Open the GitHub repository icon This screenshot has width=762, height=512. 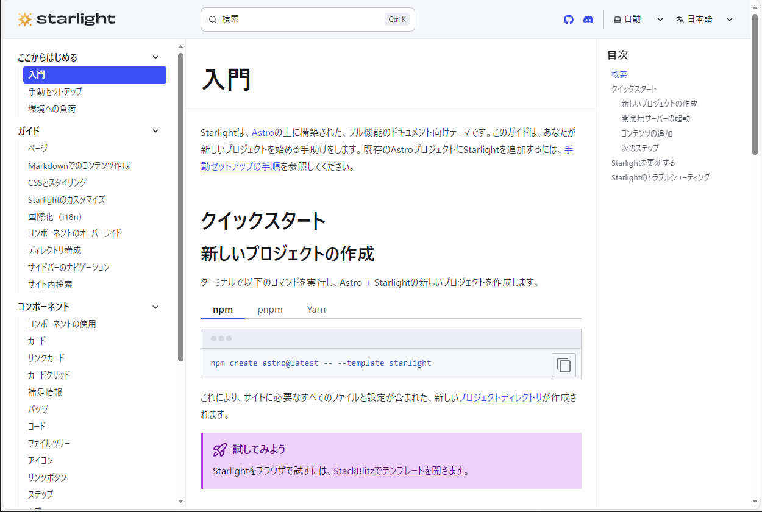click(x=569, y=20)
